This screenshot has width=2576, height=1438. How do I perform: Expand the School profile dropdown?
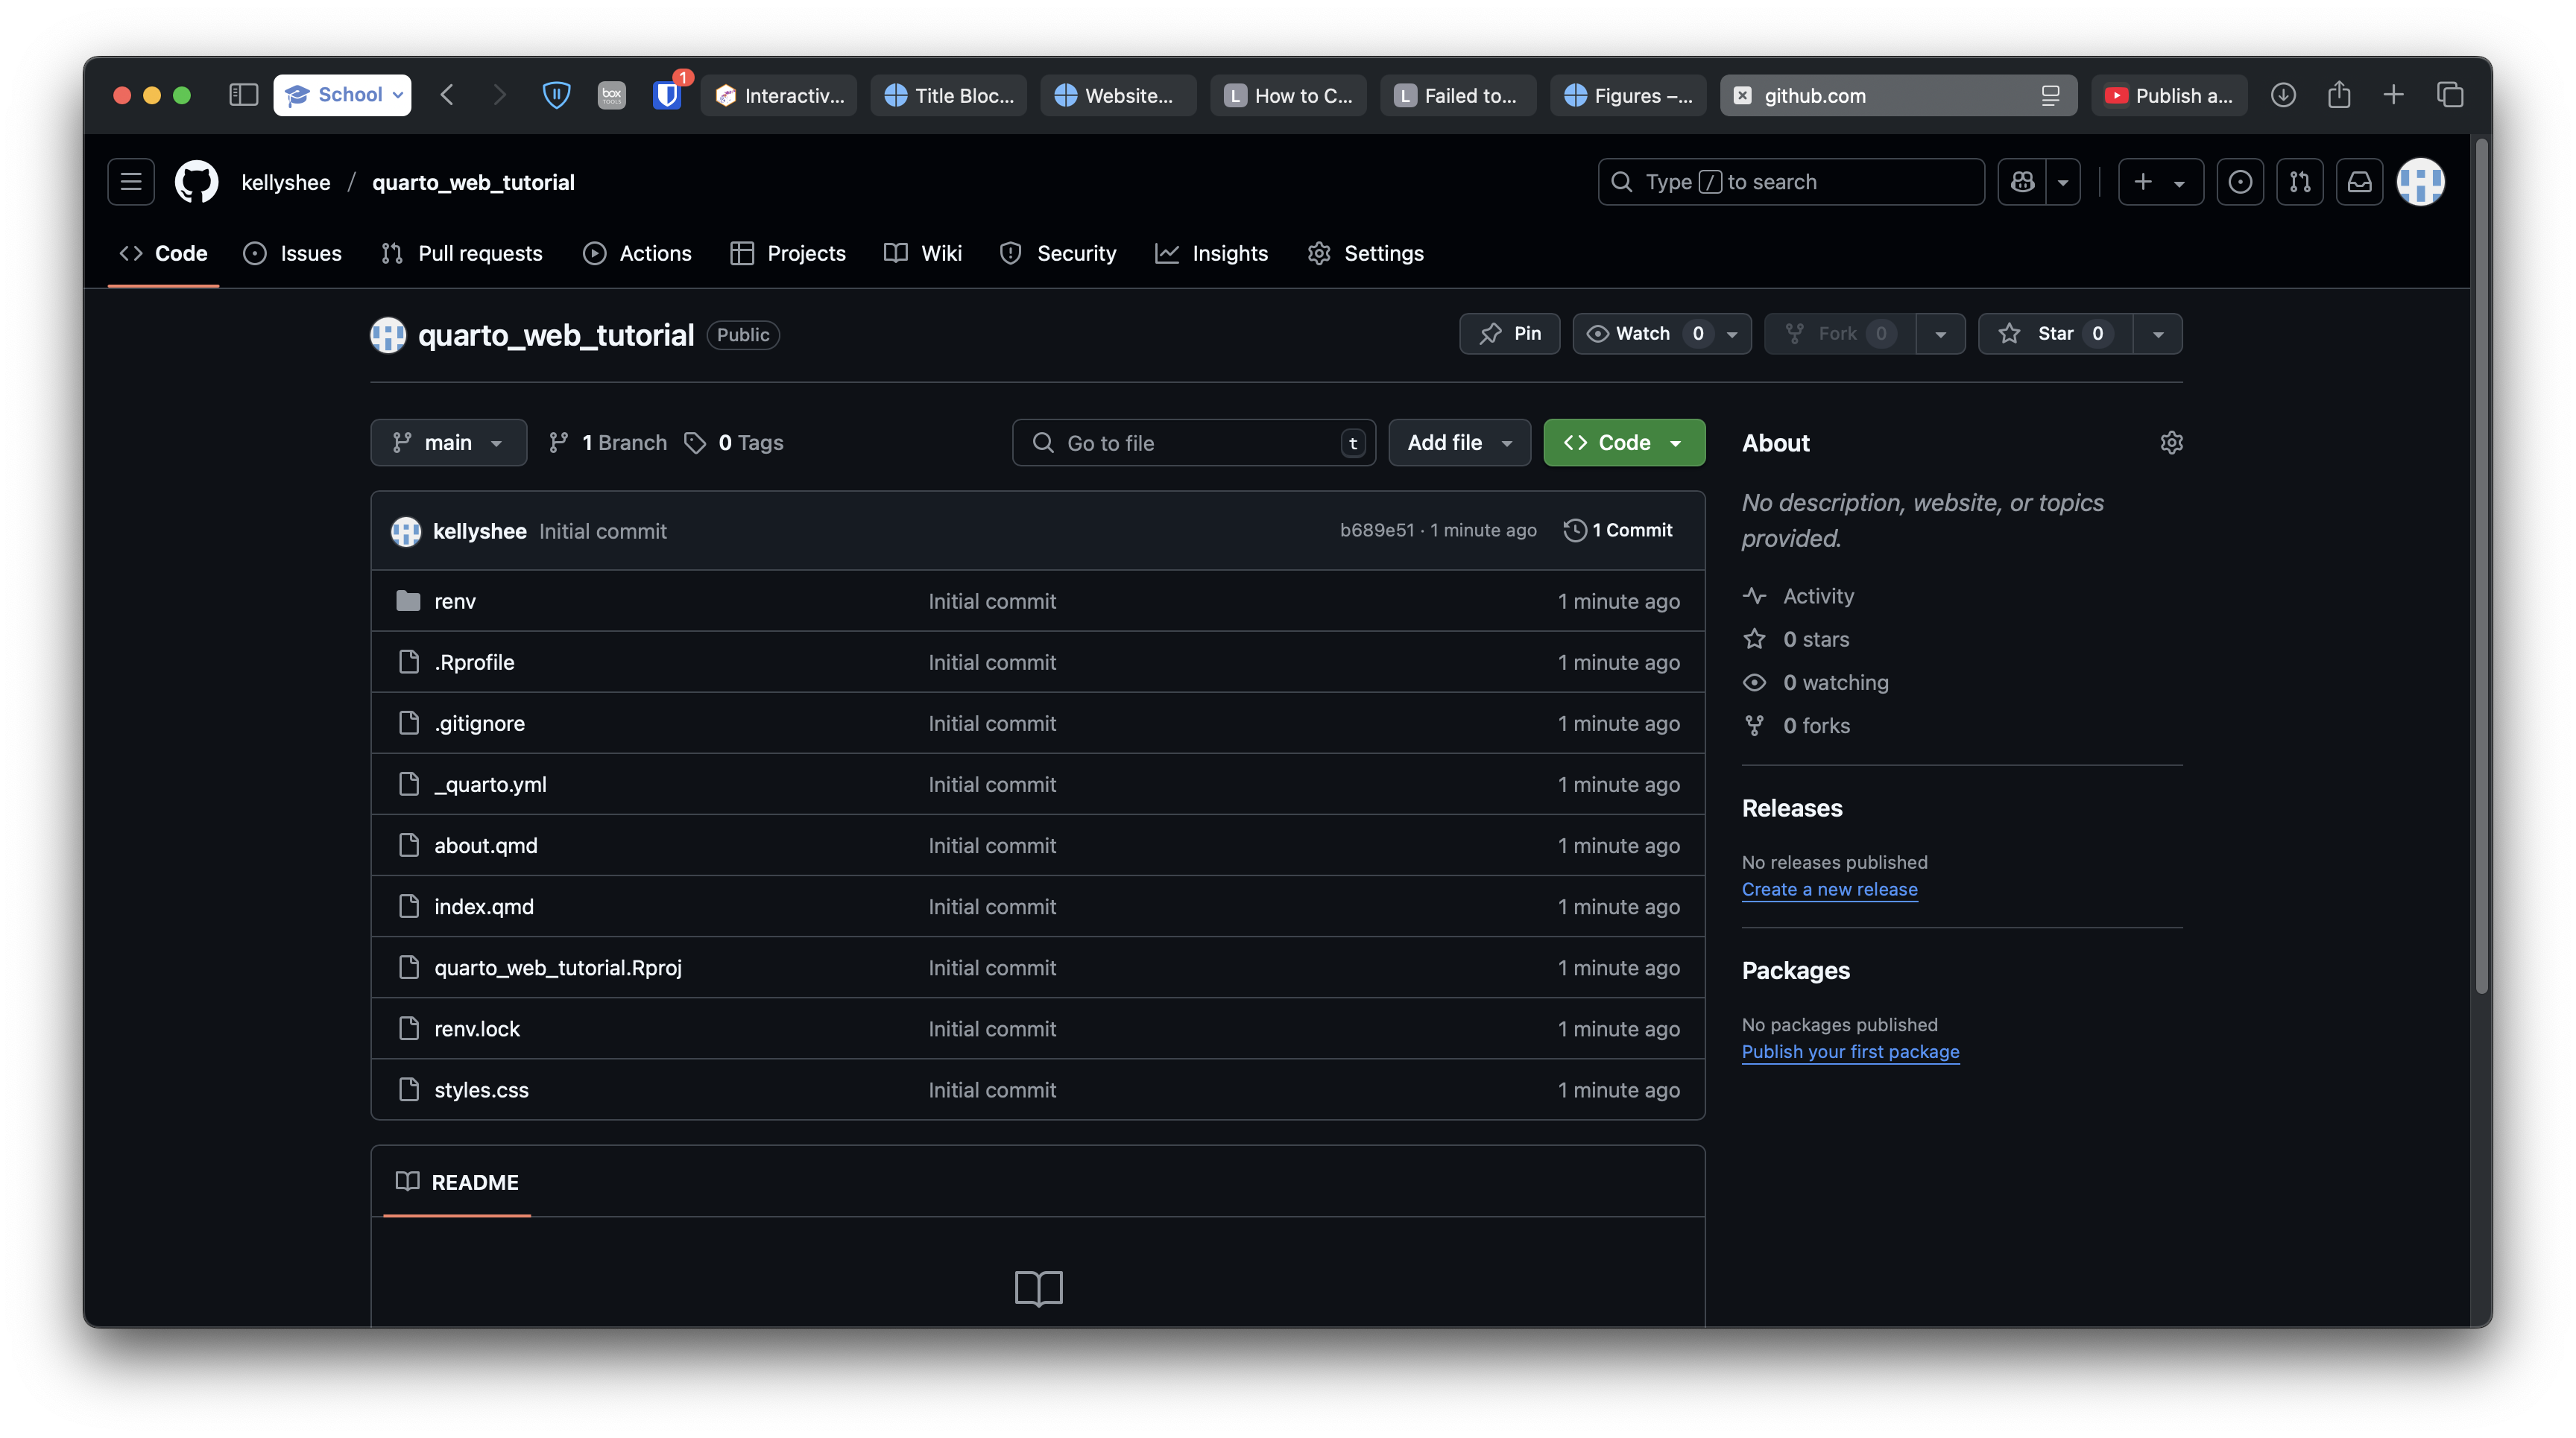click(x=342, y=95)
